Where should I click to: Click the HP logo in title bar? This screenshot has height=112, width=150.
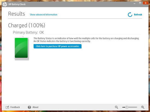[5, 4]
